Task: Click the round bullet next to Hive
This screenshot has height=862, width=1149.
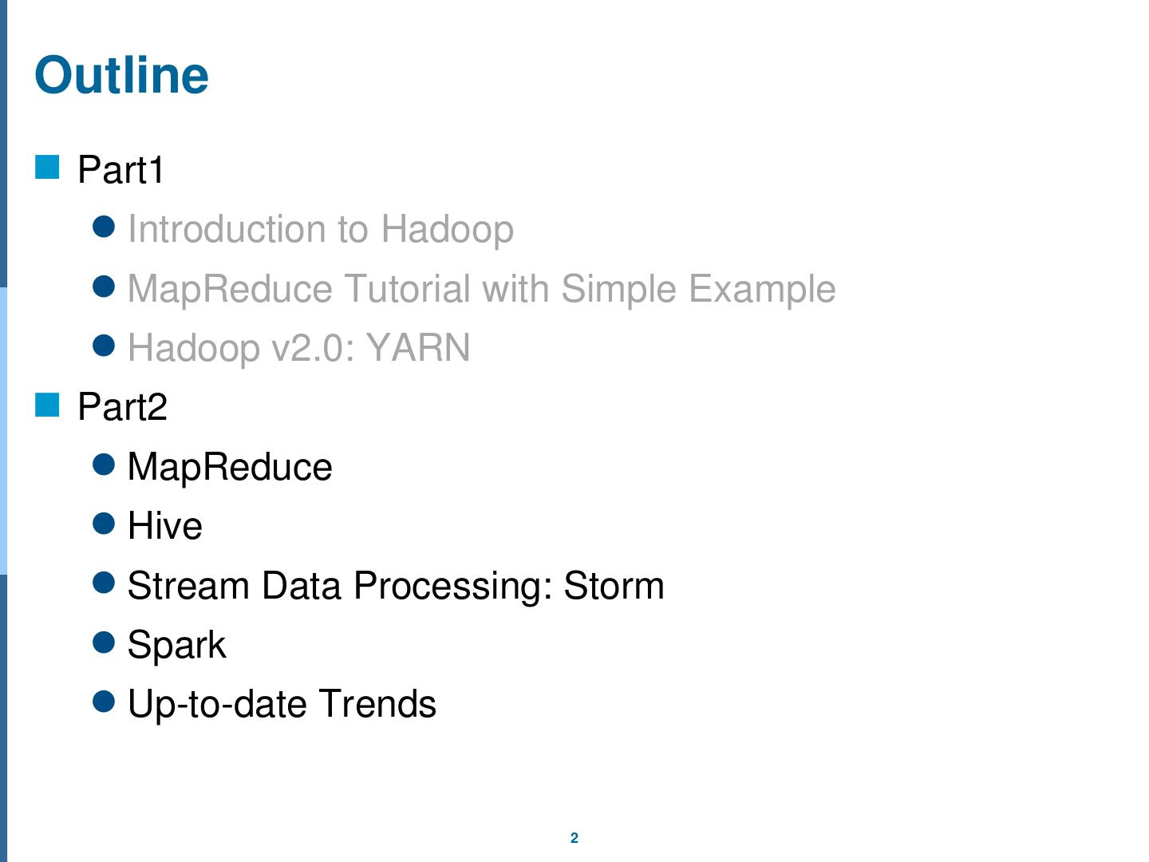Action: coord(104,524)
